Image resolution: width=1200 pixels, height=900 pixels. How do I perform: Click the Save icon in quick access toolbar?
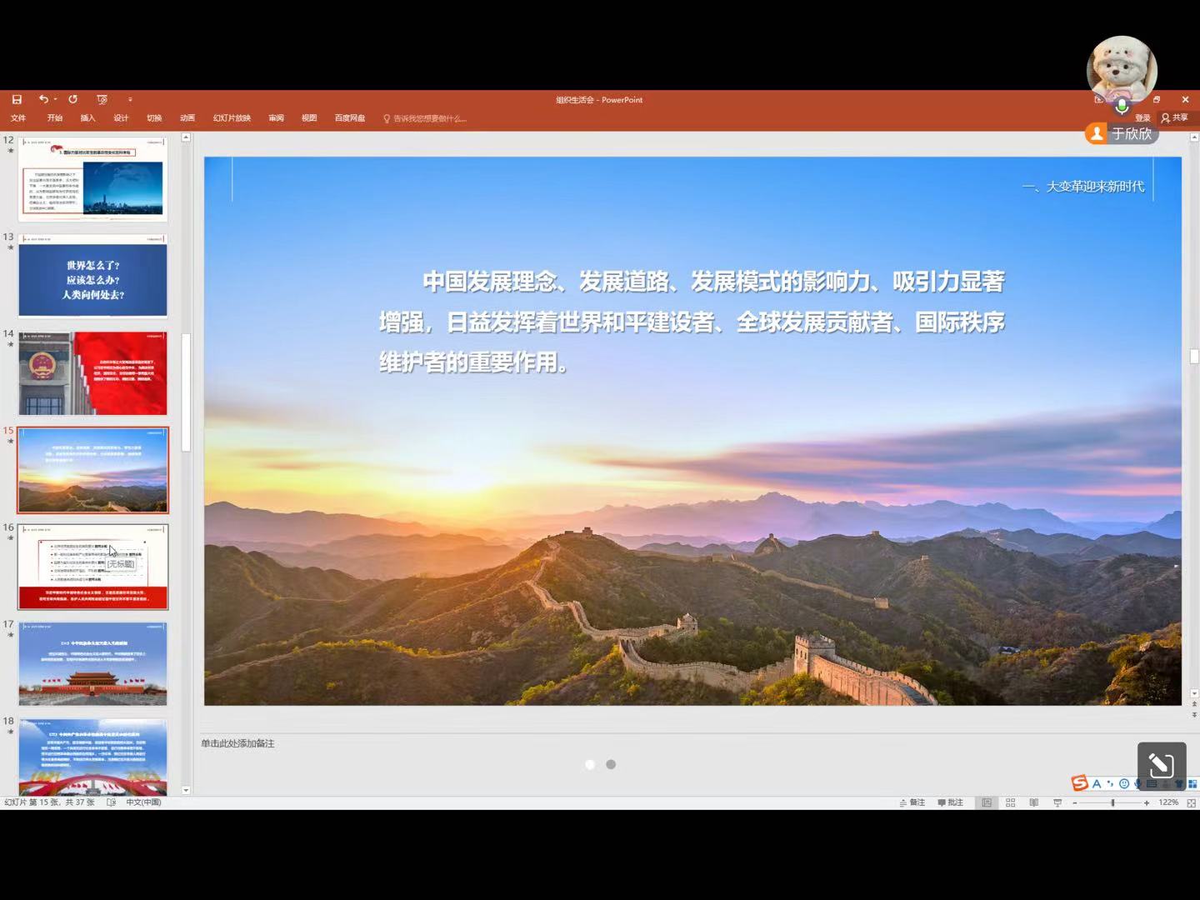pyautogui.click(x=17, y=99)
